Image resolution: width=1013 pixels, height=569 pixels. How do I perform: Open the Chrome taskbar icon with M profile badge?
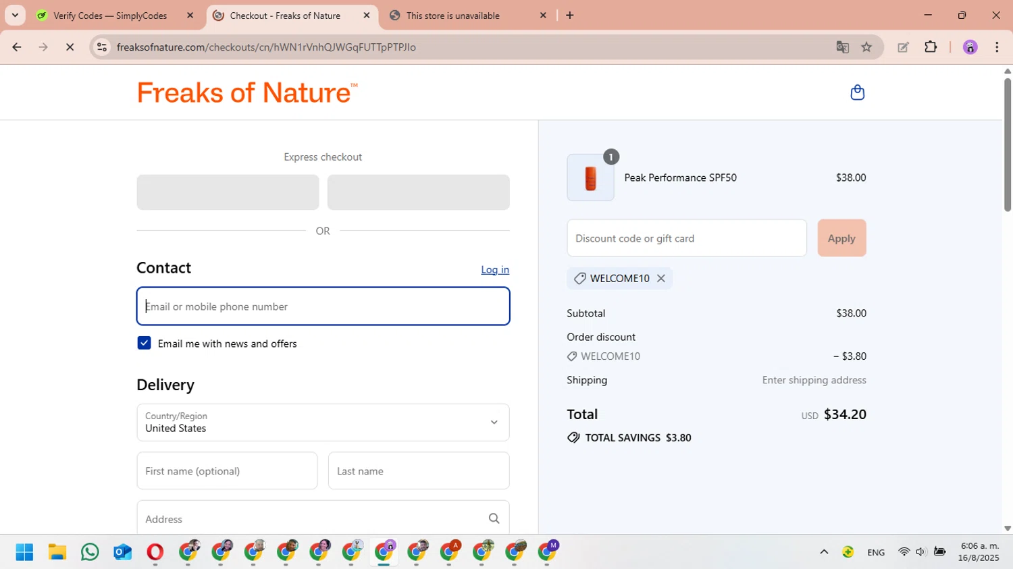pos(548,551)
